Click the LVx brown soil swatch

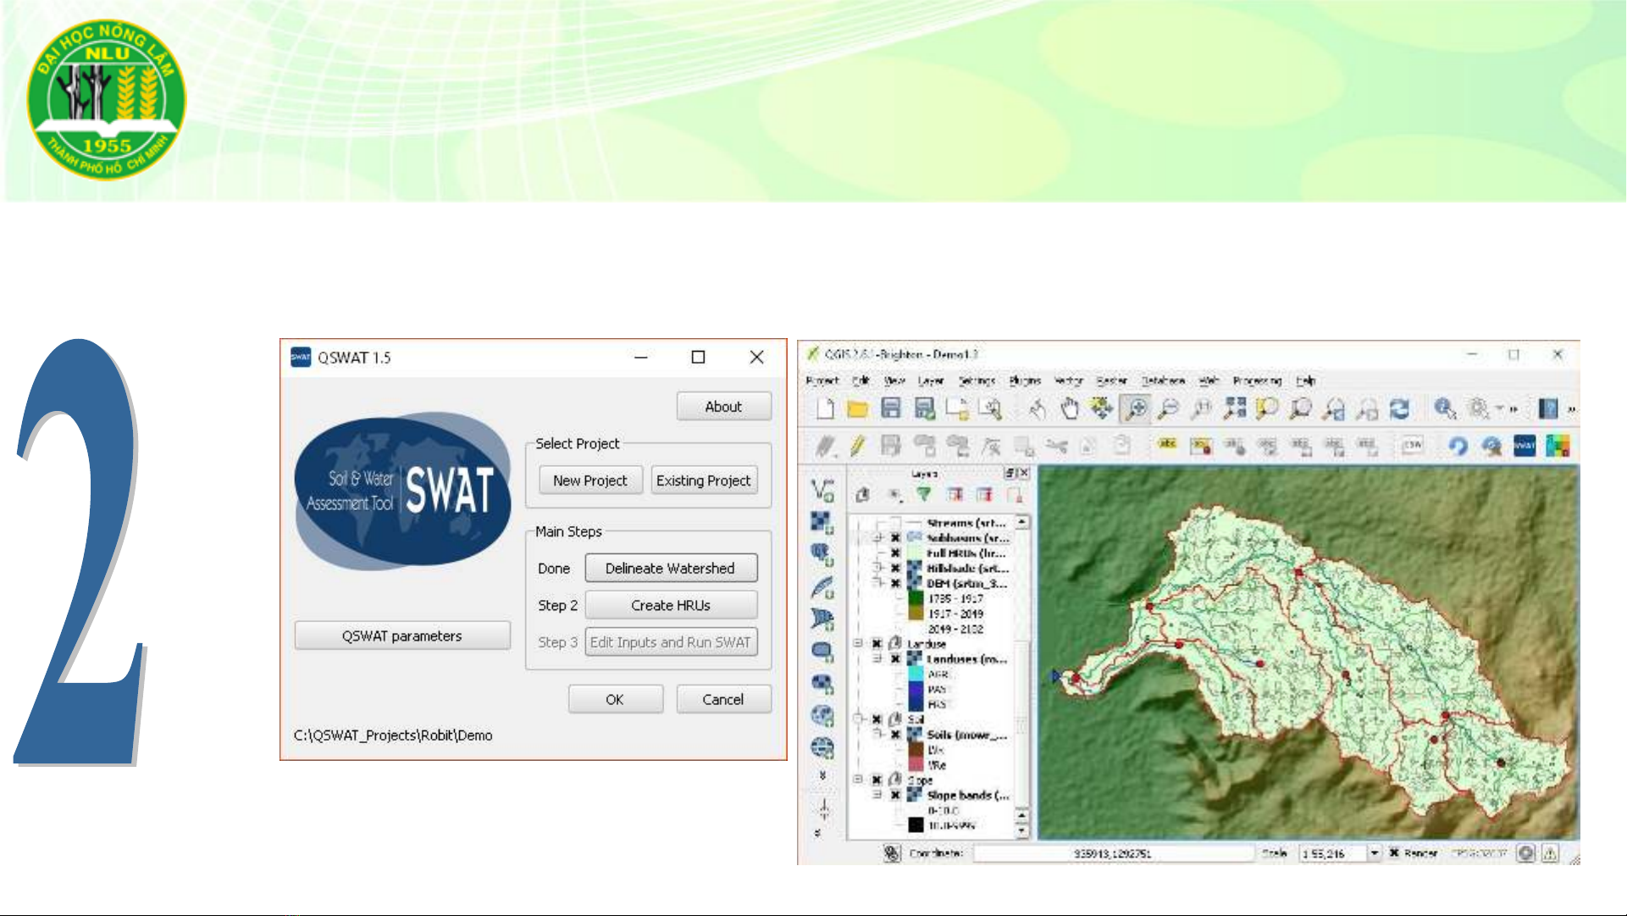(x=916, y=750)
